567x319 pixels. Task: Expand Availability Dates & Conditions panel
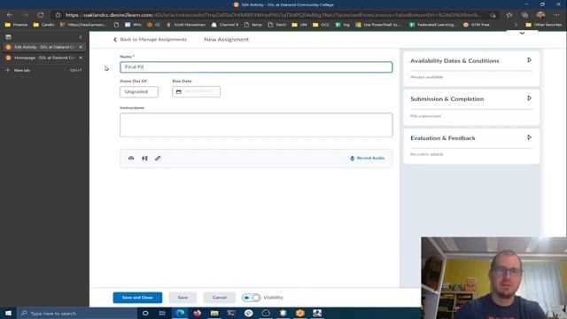click(529, 60)
